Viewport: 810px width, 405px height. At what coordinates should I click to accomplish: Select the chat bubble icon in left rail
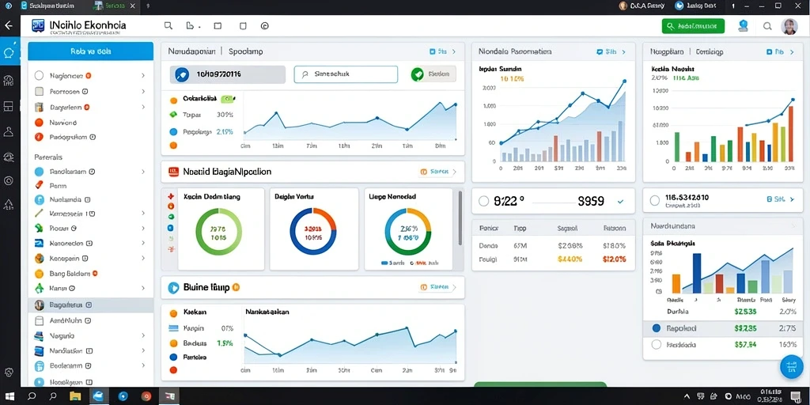(x=9, y=53)
